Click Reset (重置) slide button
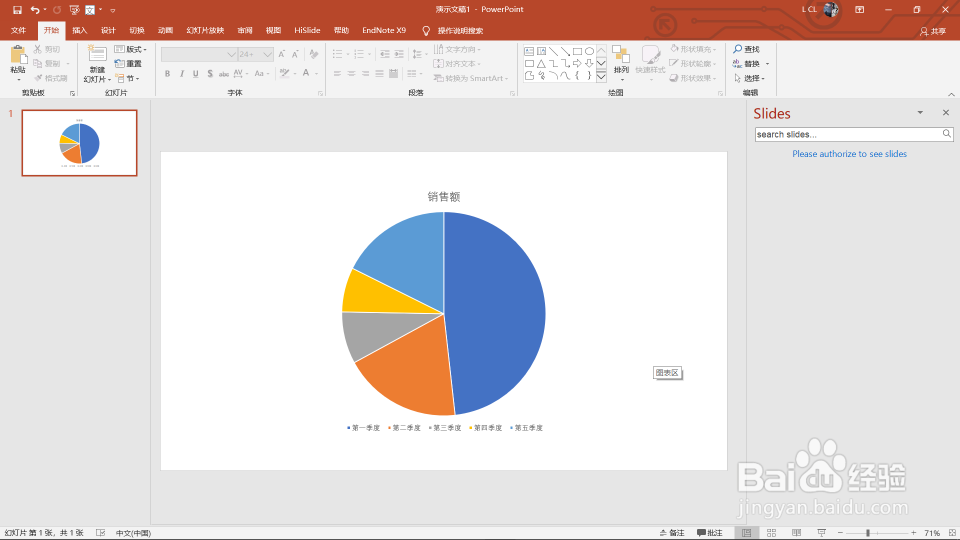Screen dimensions: 960x540 pos(128,63)
